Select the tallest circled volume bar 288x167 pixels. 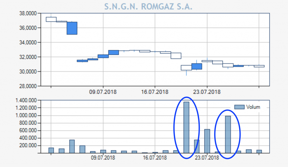tap(186, 127)
